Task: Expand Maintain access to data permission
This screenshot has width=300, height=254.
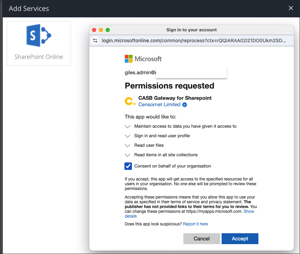Action: 127,126
